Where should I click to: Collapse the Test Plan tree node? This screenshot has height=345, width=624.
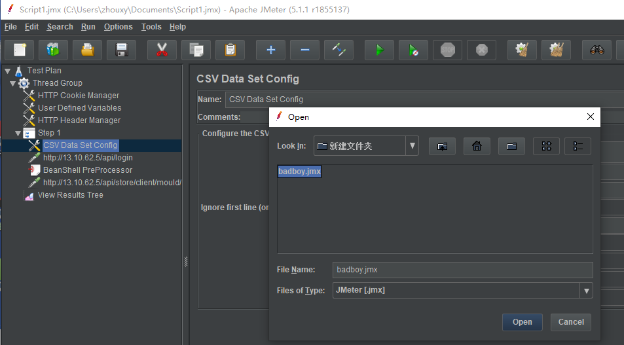[x=8, y=71]
